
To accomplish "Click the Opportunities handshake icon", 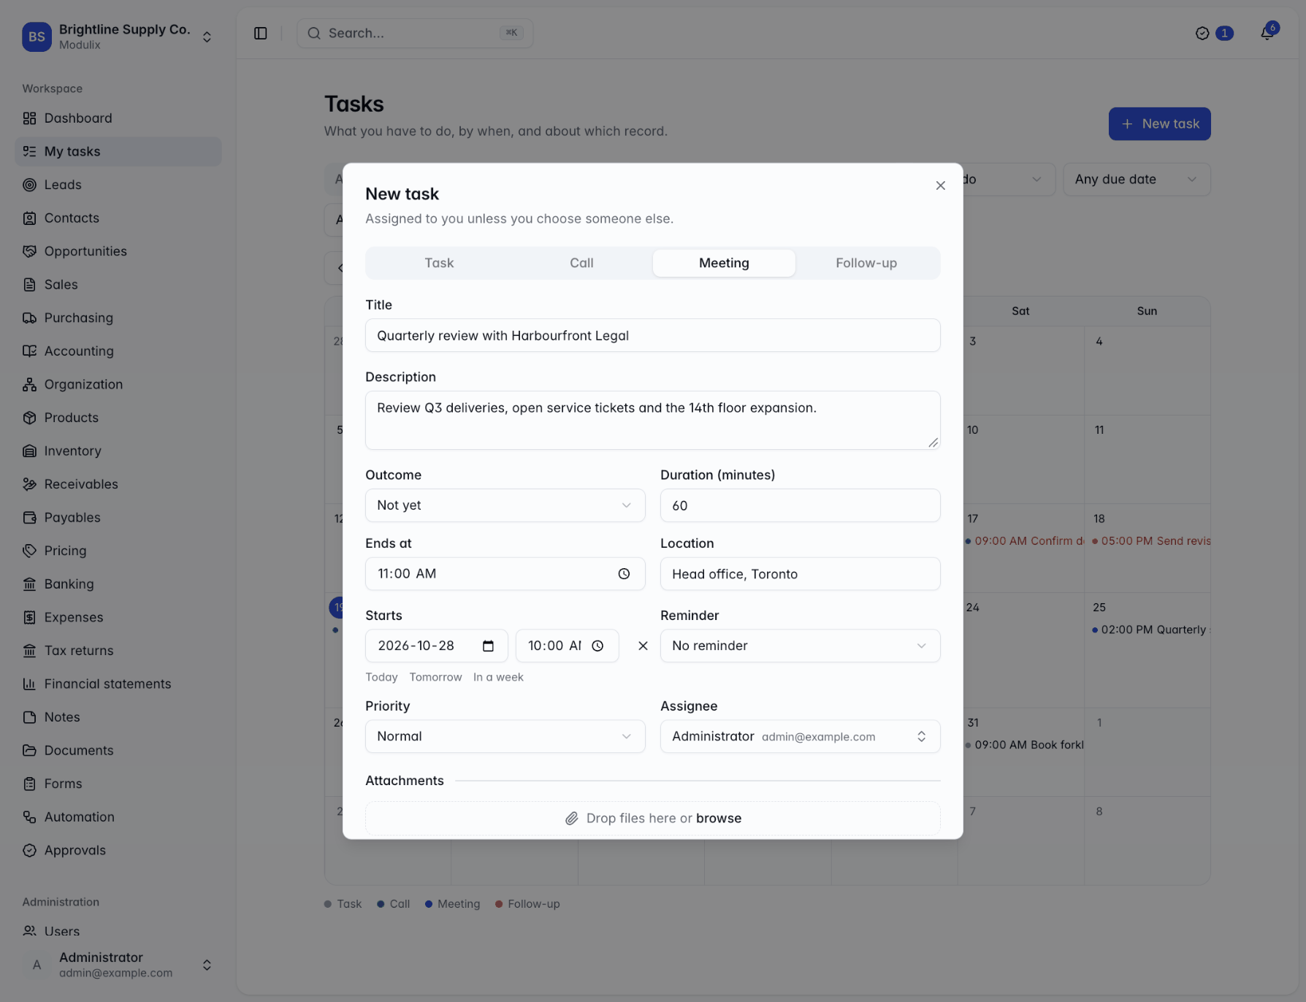I will pyautogui.click(x=29, y=251).
